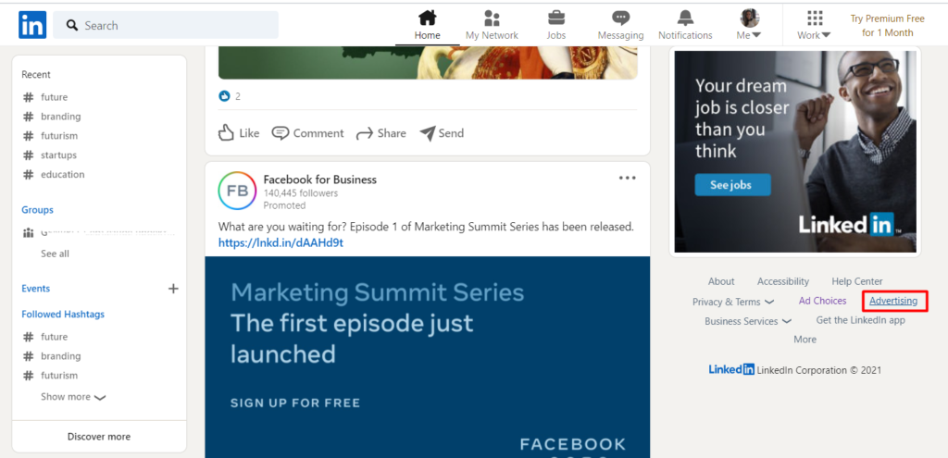Screen dimensions: 948x458
Task: Click the dream job LinkedIn ad image
Action: click(795, 151)
